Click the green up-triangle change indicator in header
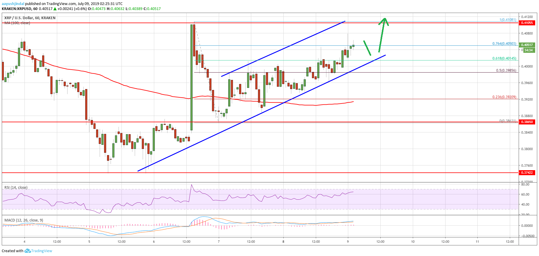The height and width of the screenshot is (256, 539). coord(55,9)
